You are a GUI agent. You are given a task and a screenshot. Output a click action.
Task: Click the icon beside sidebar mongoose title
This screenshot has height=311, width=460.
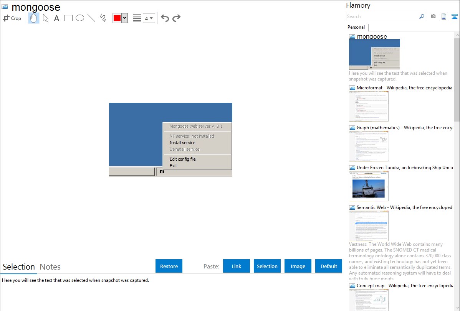point(352,37)
